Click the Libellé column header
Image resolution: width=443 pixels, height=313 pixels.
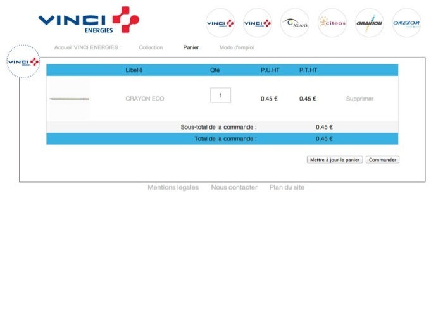[134, 70]
